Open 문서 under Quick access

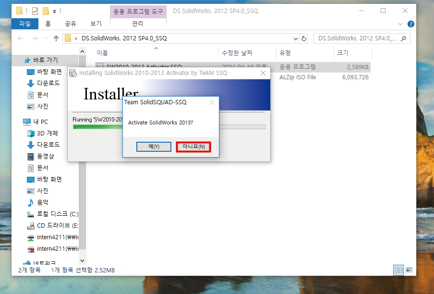pyautogui.click(x=43, y=95)
